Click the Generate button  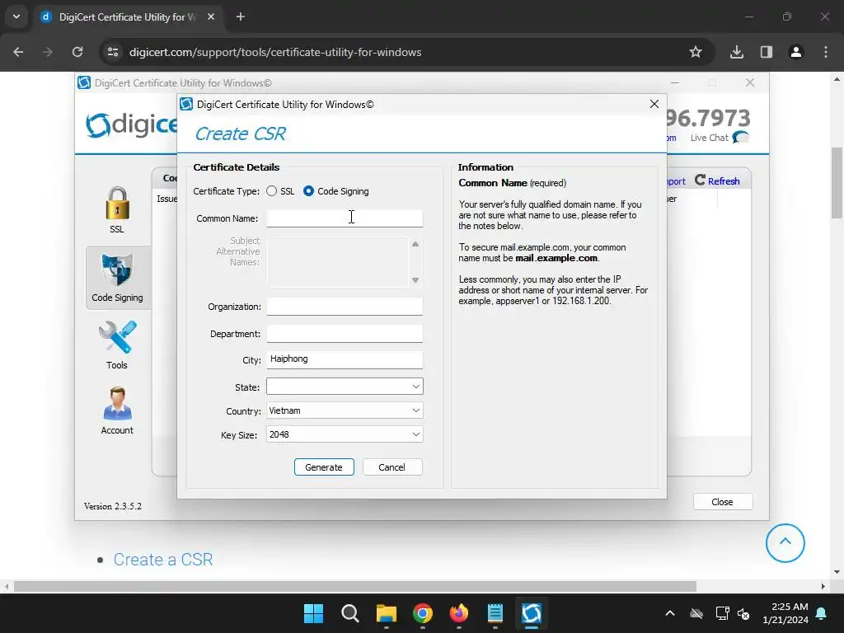click(324, 467)
